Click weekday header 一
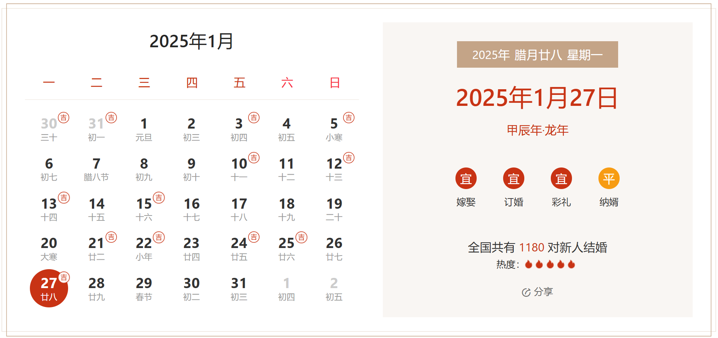Image resolution: width=718 pixels, height=338 pixels. click(x=49, y=82)
